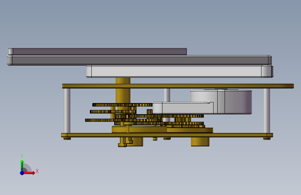Click the green Y axis arrow of the triad
The width and height of the screenshot is (301, 195).
click(x=22, y=165)
